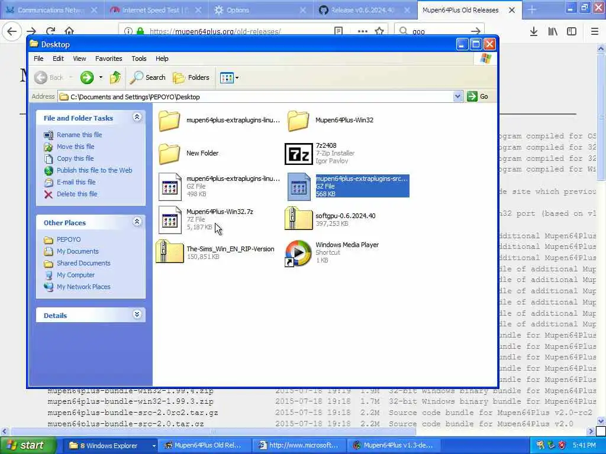Viewport: 606px width, 454px height.
Task: Expand the Details panel
Action: tap(137, 314)
